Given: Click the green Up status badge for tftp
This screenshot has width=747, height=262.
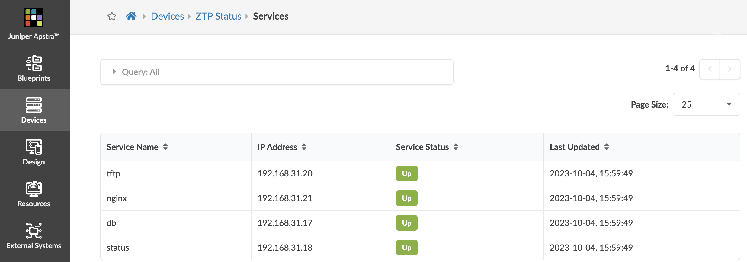Looking at the screenshot, I should click(x=406, y=173).
